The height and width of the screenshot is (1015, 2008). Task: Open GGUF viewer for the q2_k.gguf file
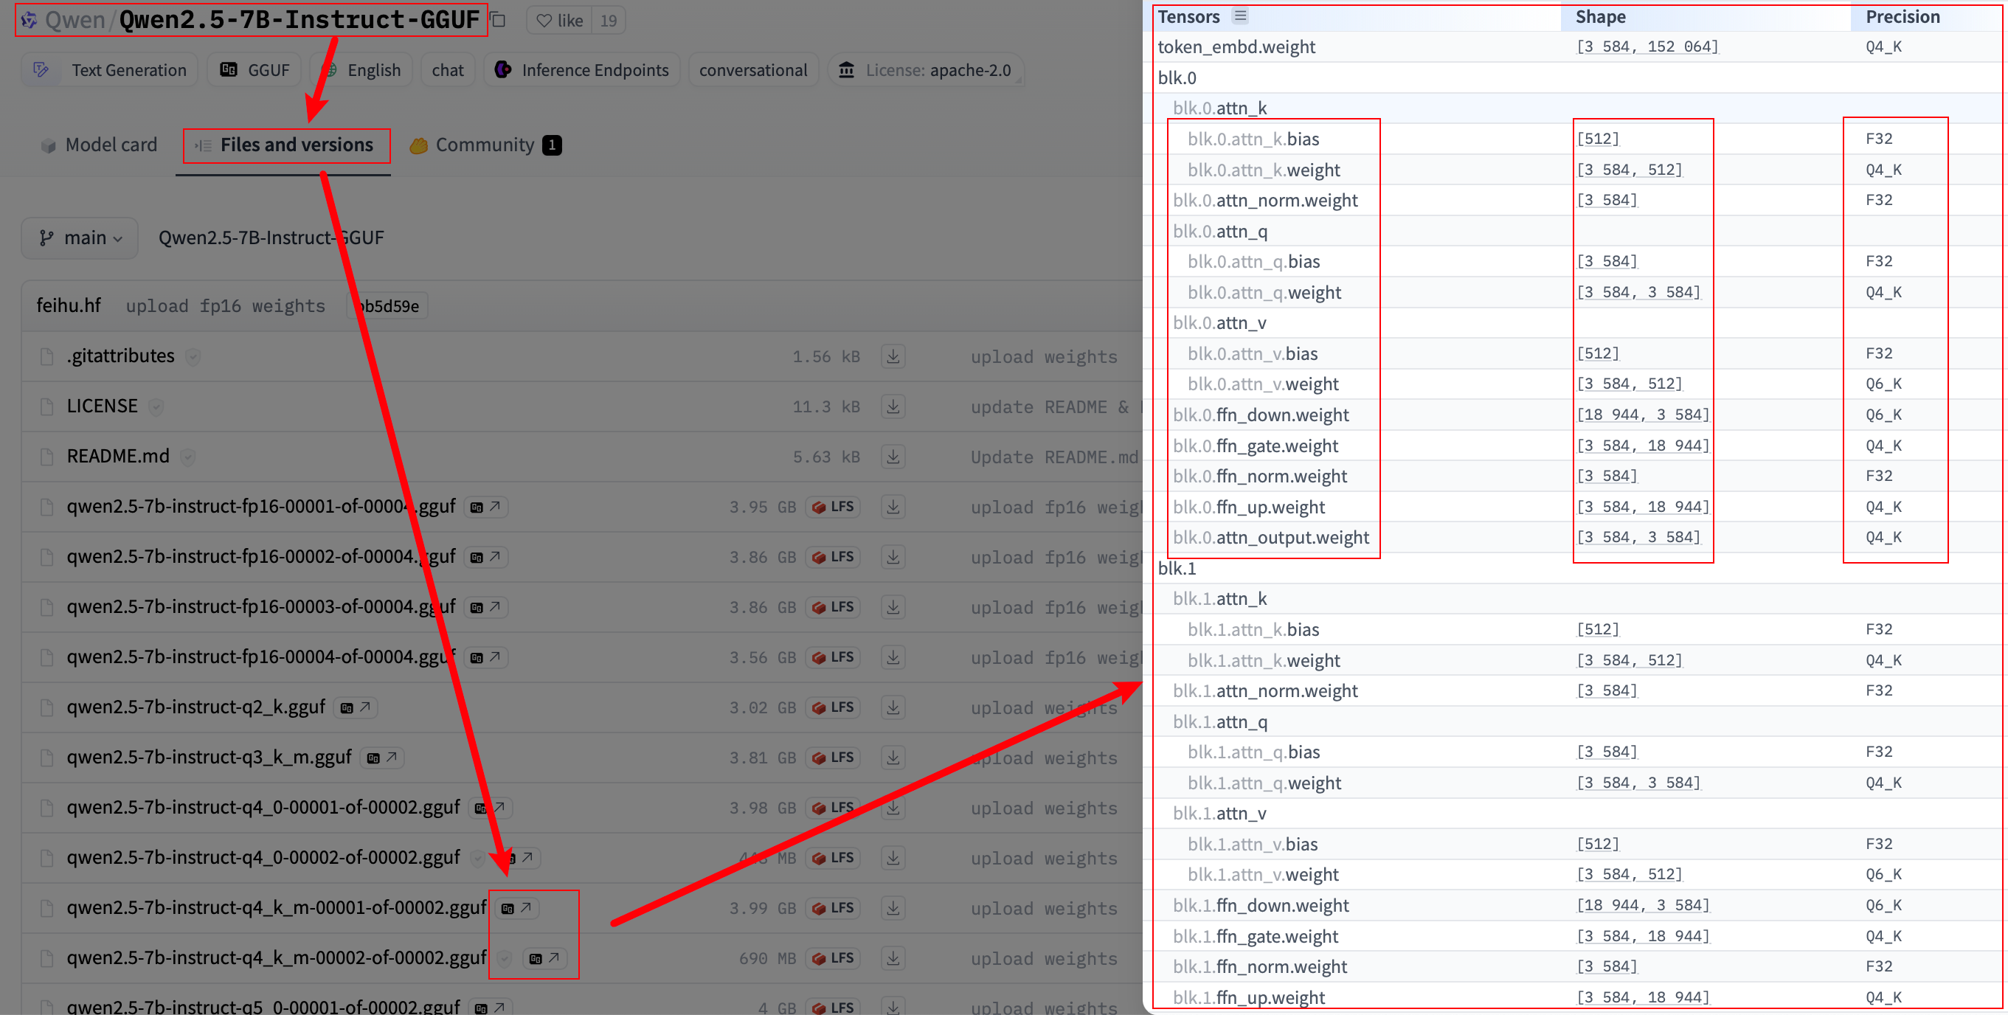tap(356, 707)
